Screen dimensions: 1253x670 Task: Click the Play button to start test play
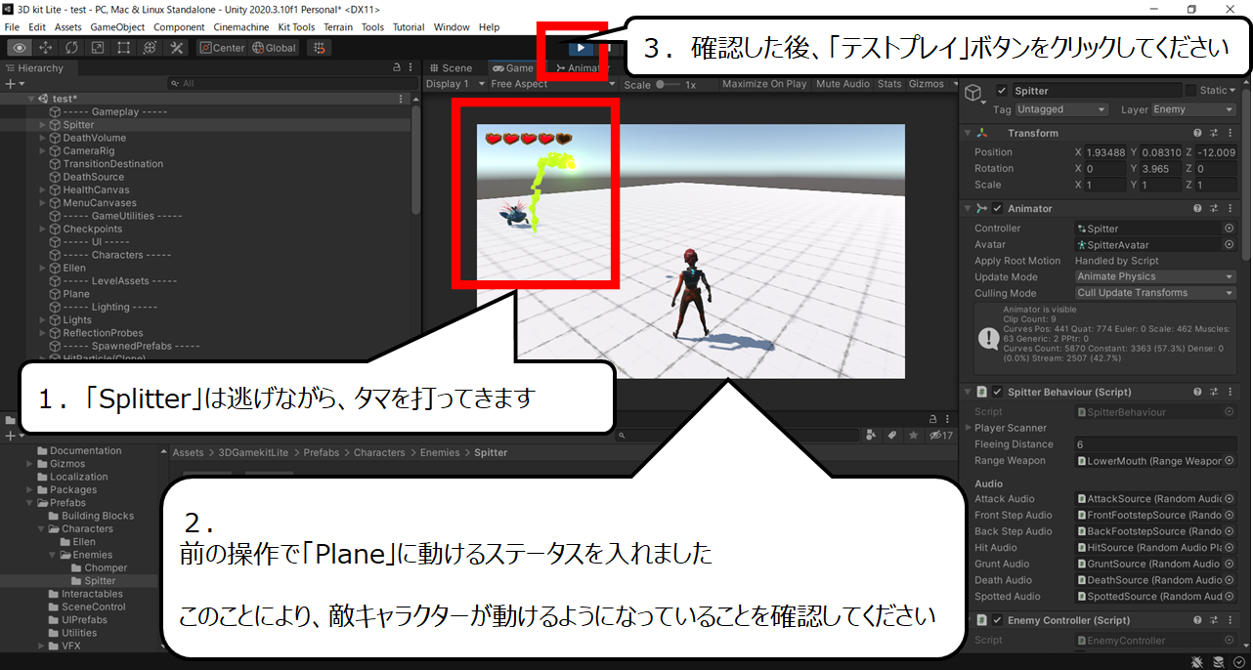click(581, 47)
